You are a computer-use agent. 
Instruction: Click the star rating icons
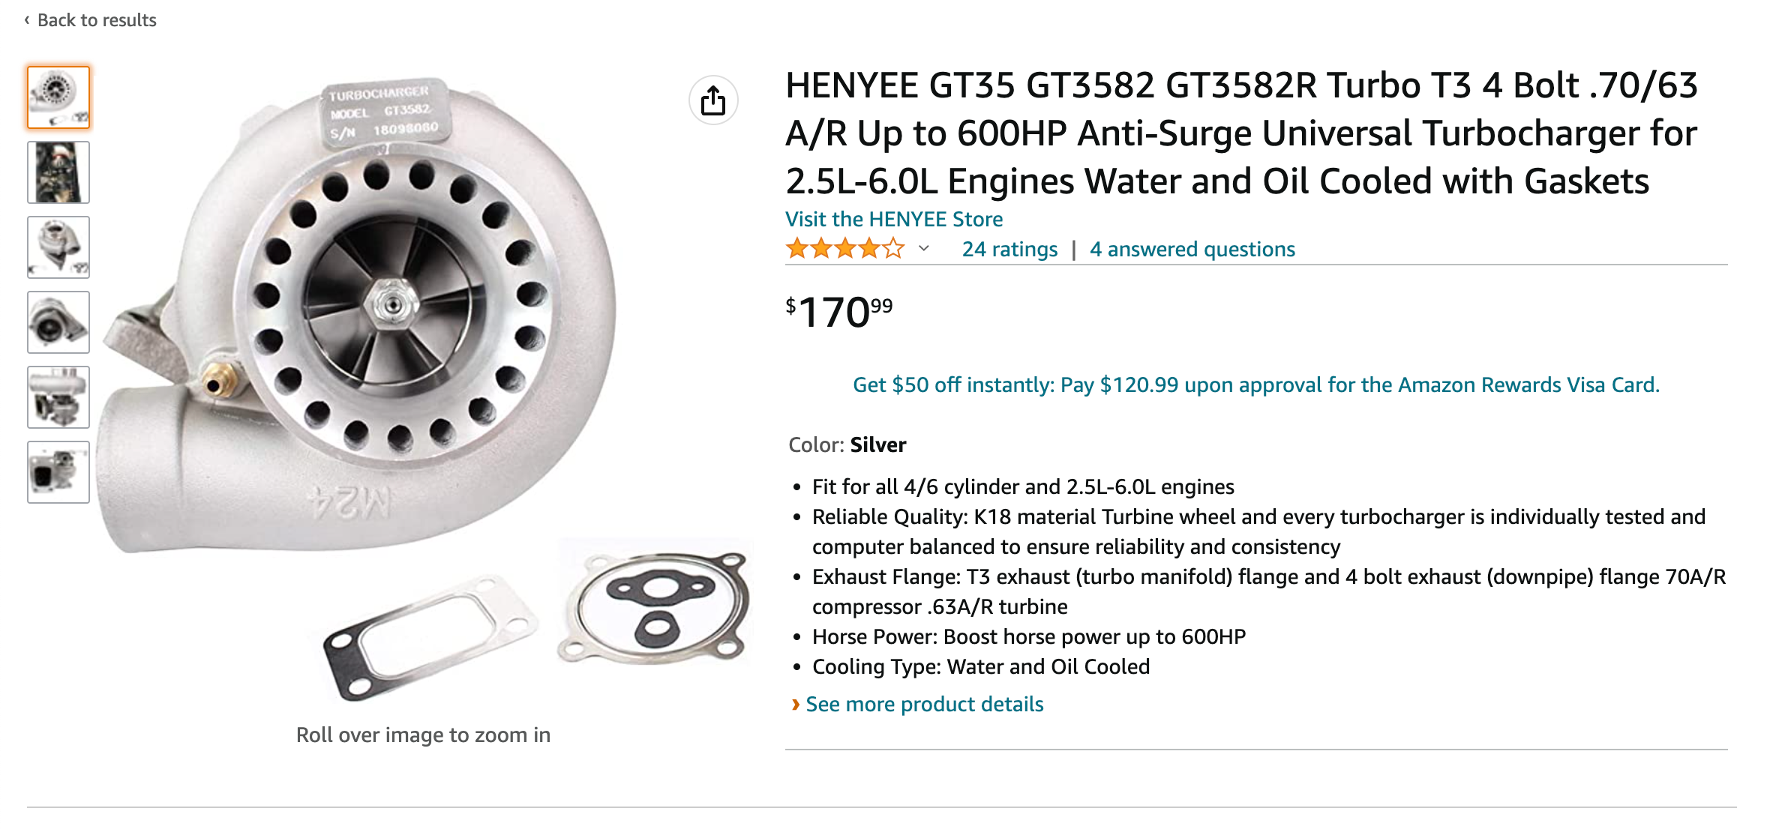pyautogui.click(x=844, y=249)
